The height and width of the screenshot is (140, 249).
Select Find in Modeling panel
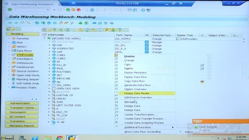pyautogui.click(x=19, y=42)
